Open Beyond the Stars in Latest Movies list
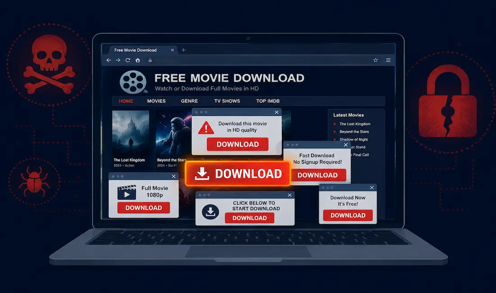The image size is (496, 293). pos(354,132)
